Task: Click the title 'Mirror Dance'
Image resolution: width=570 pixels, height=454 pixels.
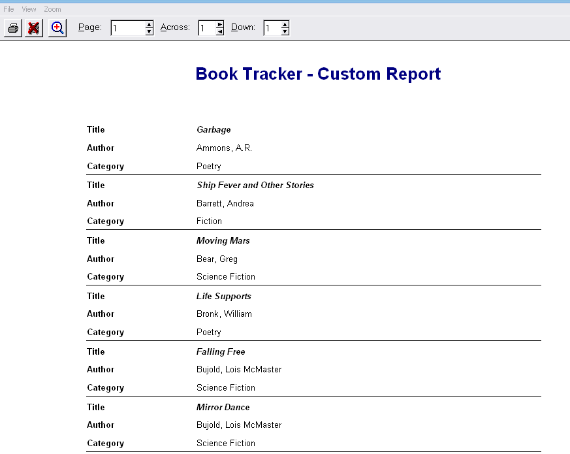Action: pos(223,408)
